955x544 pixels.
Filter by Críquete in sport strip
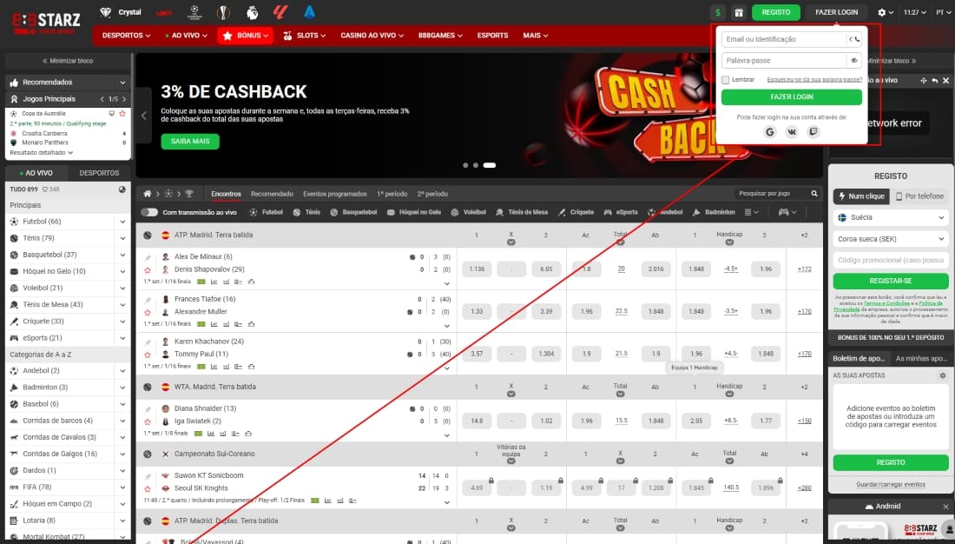pos(576,212)
